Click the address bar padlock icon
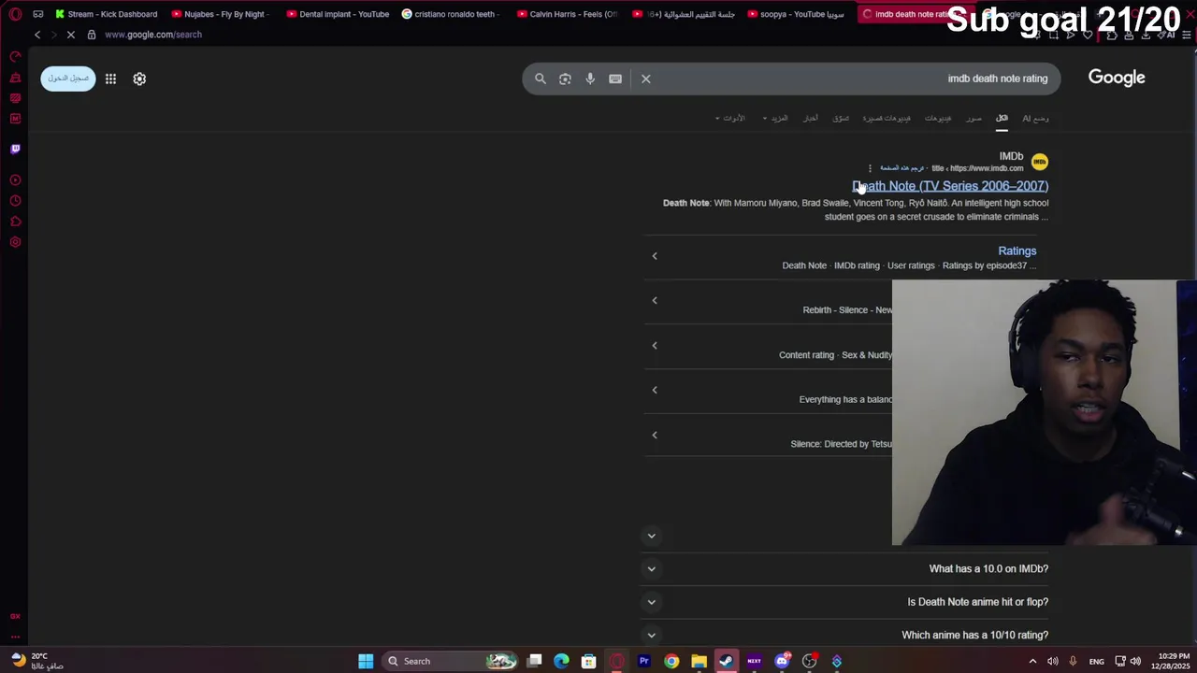Screen dimensions: 1197x673 pyautogui.click(x=91, y=35)
